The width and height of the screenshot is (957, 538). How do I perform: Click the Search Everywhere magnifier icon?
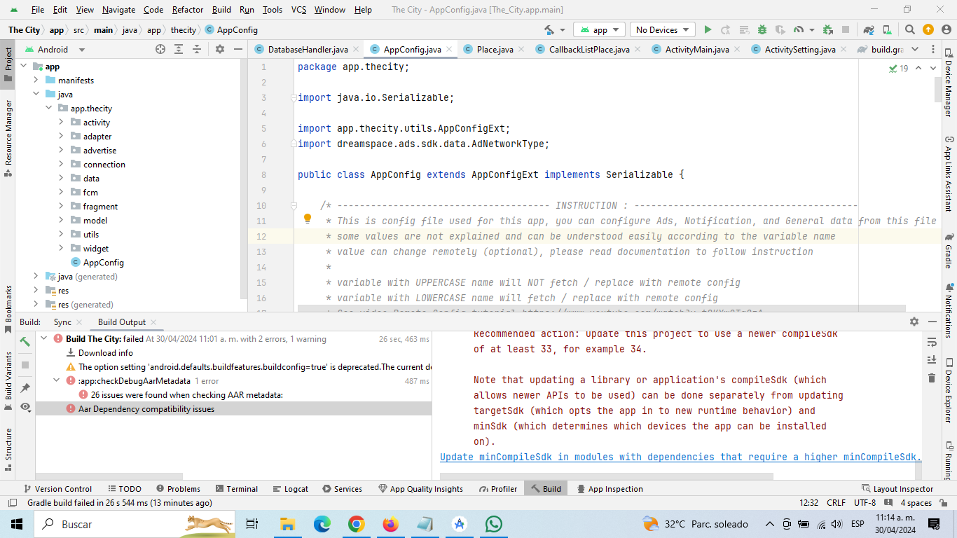point(909,30)
